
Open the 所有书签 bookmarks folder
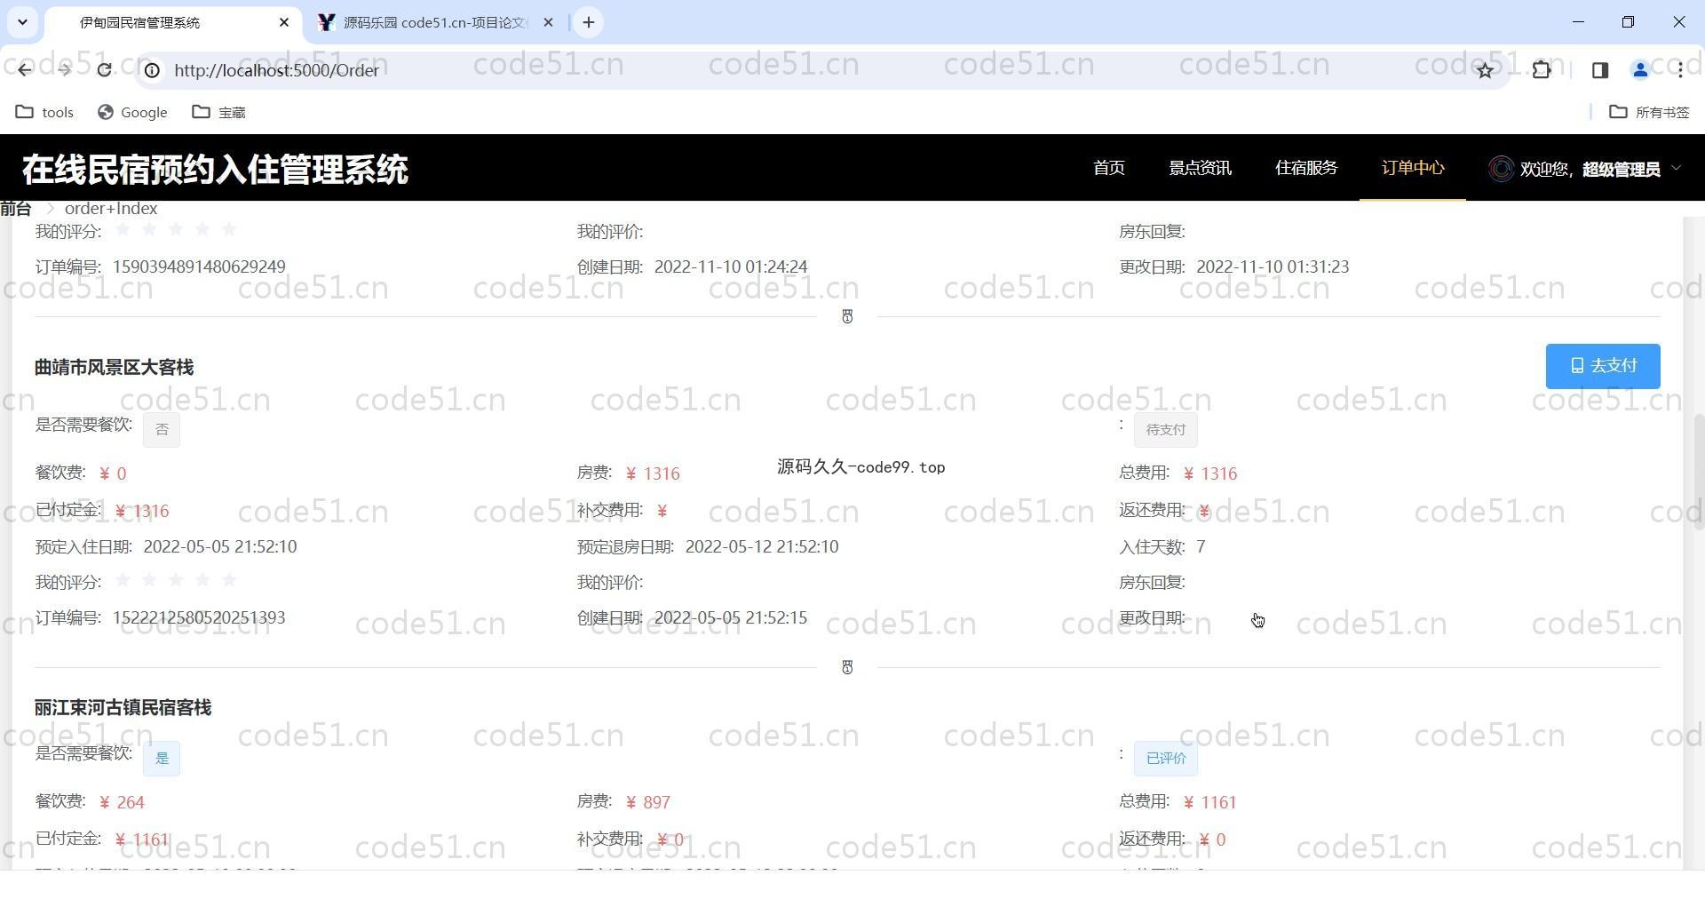[1649, 112]
